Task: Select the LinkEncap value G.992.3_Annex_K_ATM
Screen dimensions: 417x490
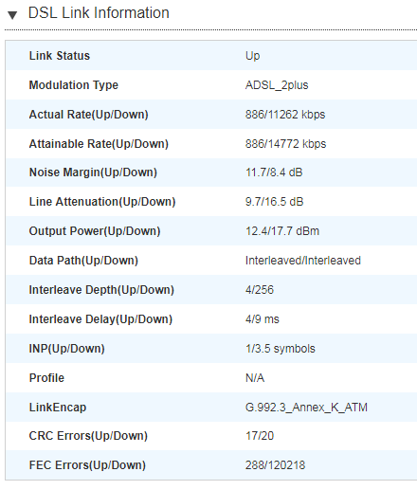Action: tap(306, 408)
